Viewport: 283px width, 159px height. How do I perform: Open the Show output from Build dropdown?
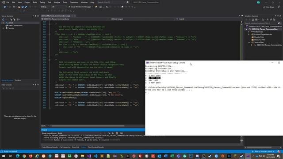[x=80, y=133]
